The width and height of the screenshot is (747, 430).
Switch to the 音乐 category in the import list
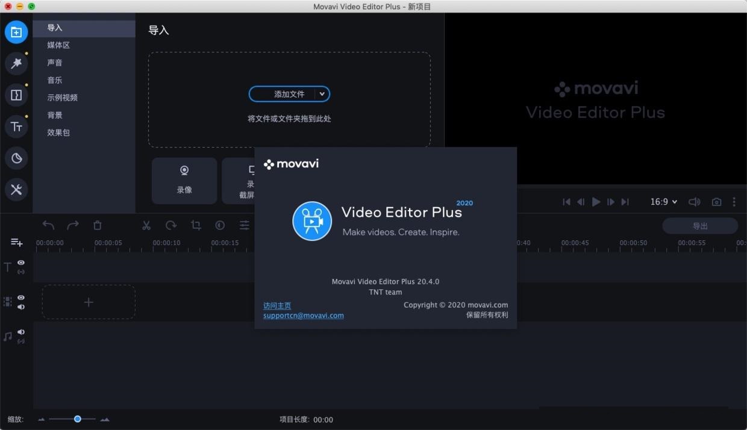(54, 79)
